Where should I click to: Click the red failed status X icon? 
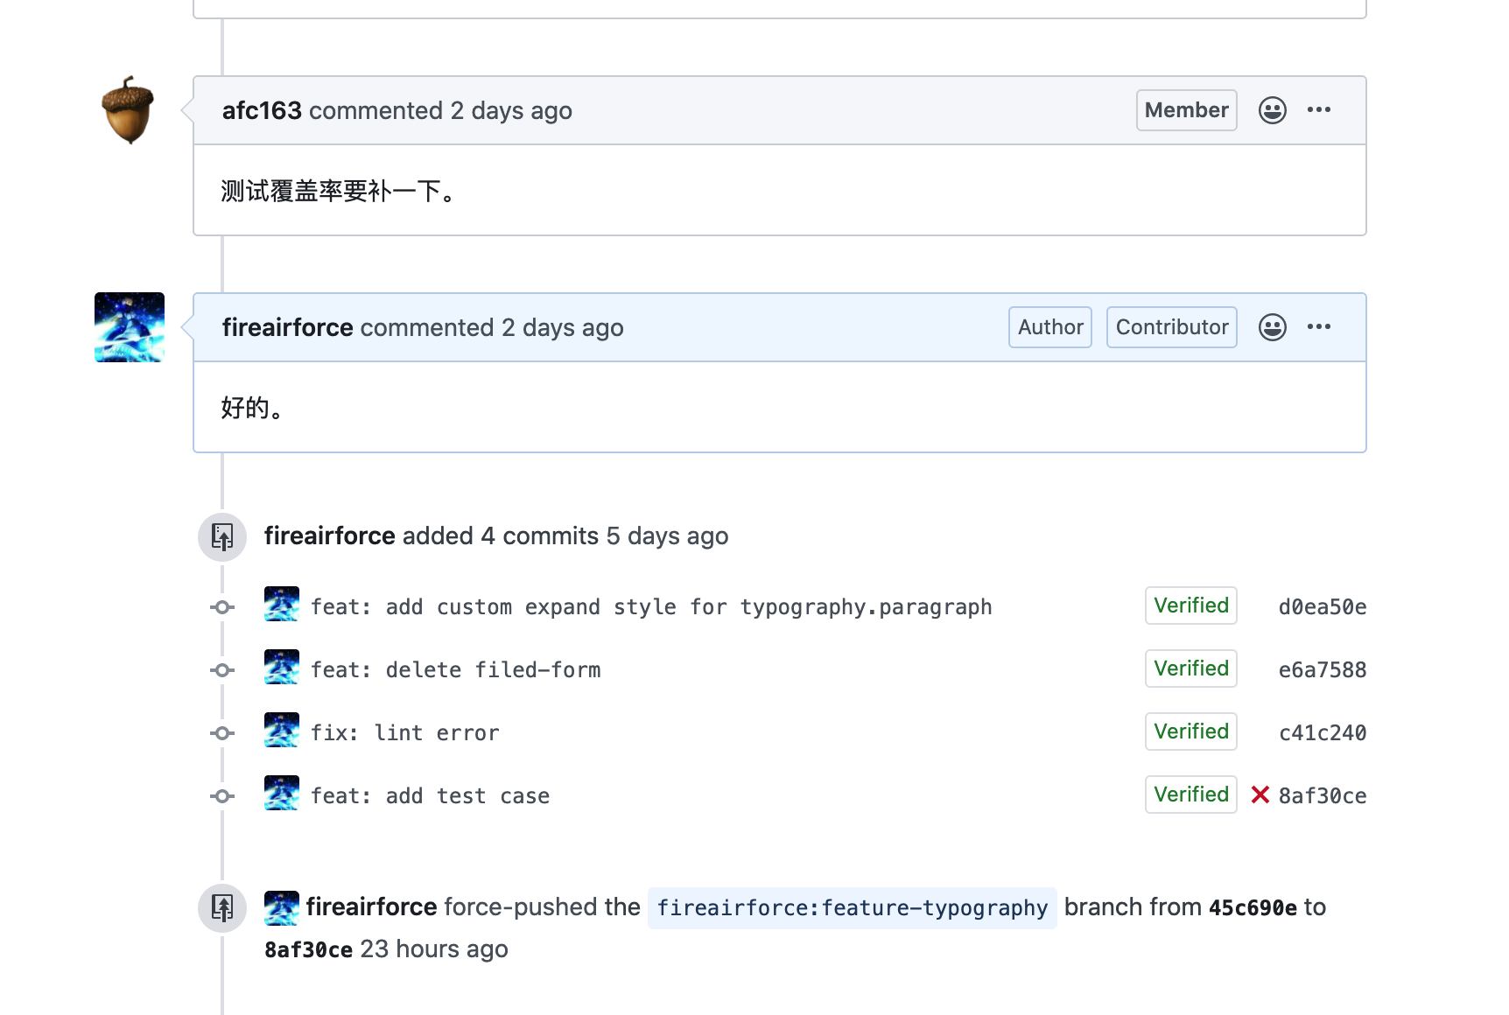(x=1260, y=794)
